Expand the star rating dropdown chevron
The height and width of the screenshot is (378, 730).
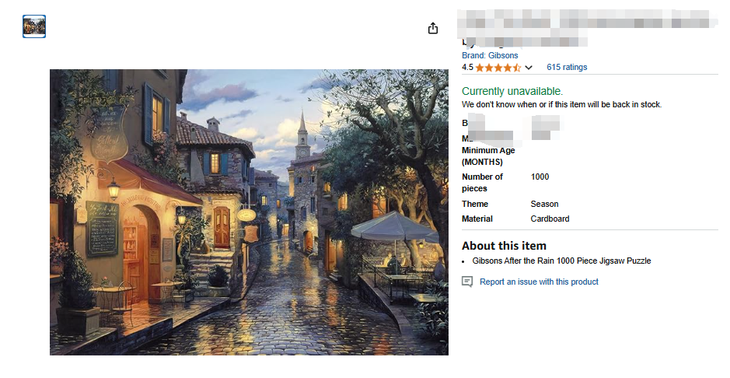(529, 68)
